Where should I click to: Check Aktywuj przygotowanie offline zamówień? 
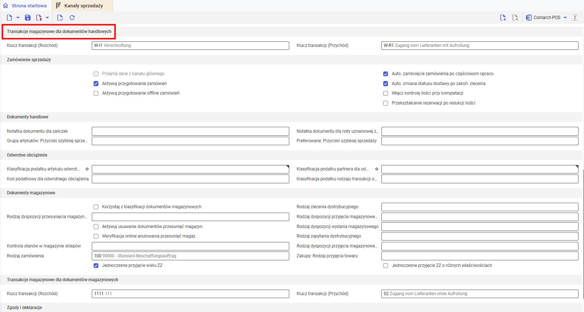coord(96,93)
